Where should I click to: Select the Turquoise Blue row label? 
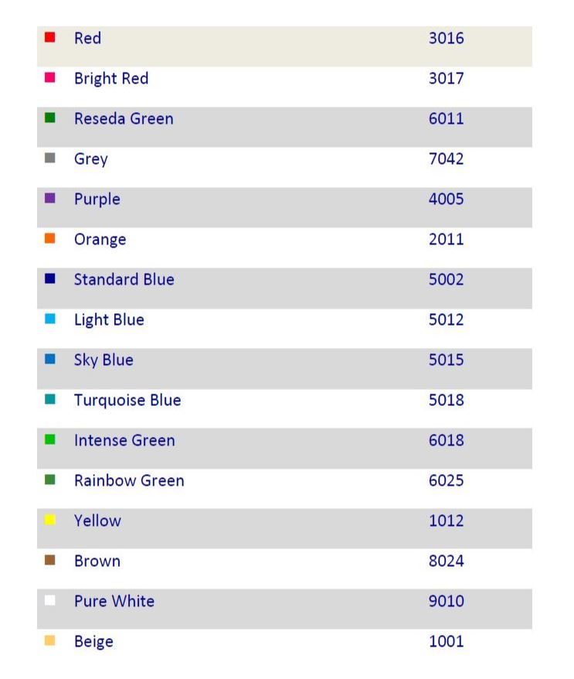tap(127, 401)
